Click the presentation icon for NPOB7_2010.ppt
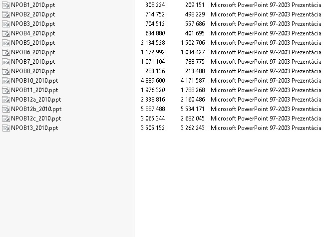 (x=6, y=62)
